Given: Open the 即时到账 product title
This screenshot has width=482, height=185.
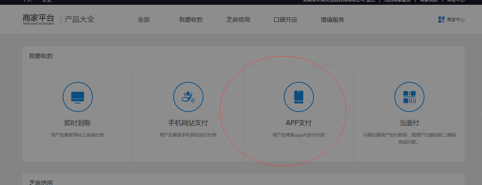Looking at the screenshot, I should tap(78, 123).
